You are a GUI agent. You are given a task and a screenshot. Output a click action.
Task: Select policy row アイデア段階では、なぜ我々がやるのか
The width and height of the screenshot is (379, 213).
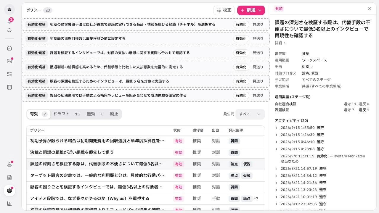146,199
